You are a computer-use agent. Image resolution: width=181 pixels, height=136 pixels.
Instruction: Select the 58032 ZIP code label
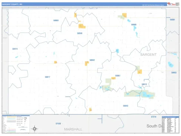92,60
